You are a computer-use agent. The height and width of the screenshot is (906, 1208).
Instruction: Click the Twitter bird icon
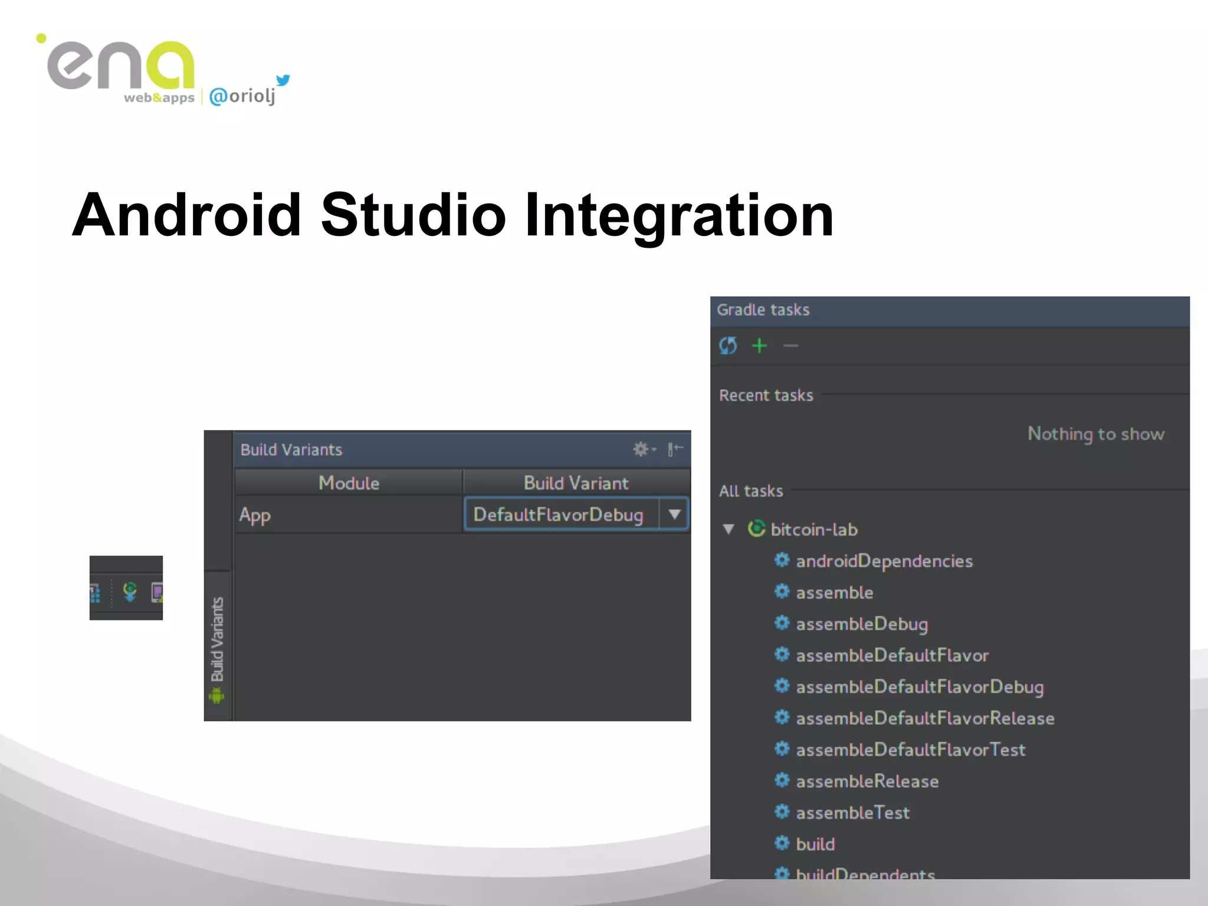click(283, 80)
